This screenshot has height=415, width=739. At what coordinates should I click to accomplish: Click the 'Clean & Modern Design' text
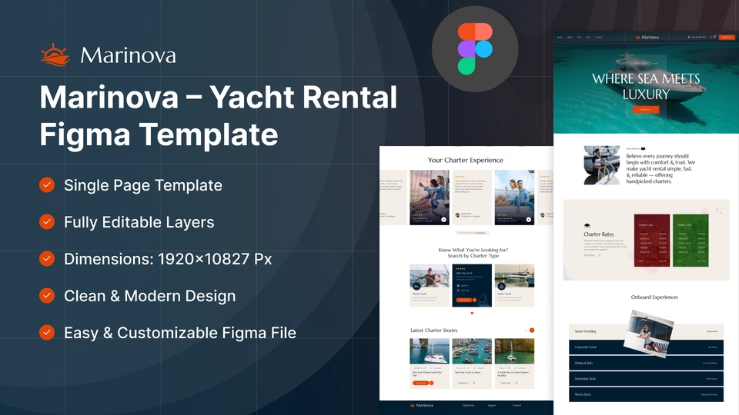[150, 296]
